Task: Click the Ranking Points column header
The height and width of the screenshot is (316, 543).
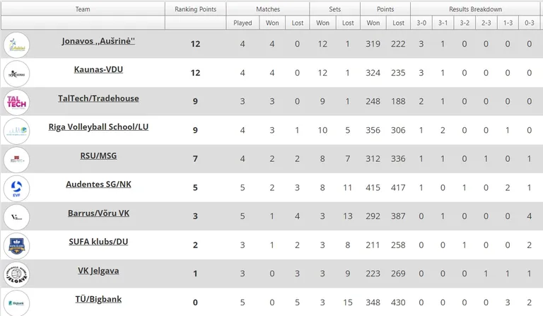Action: (x=195, y=9)
